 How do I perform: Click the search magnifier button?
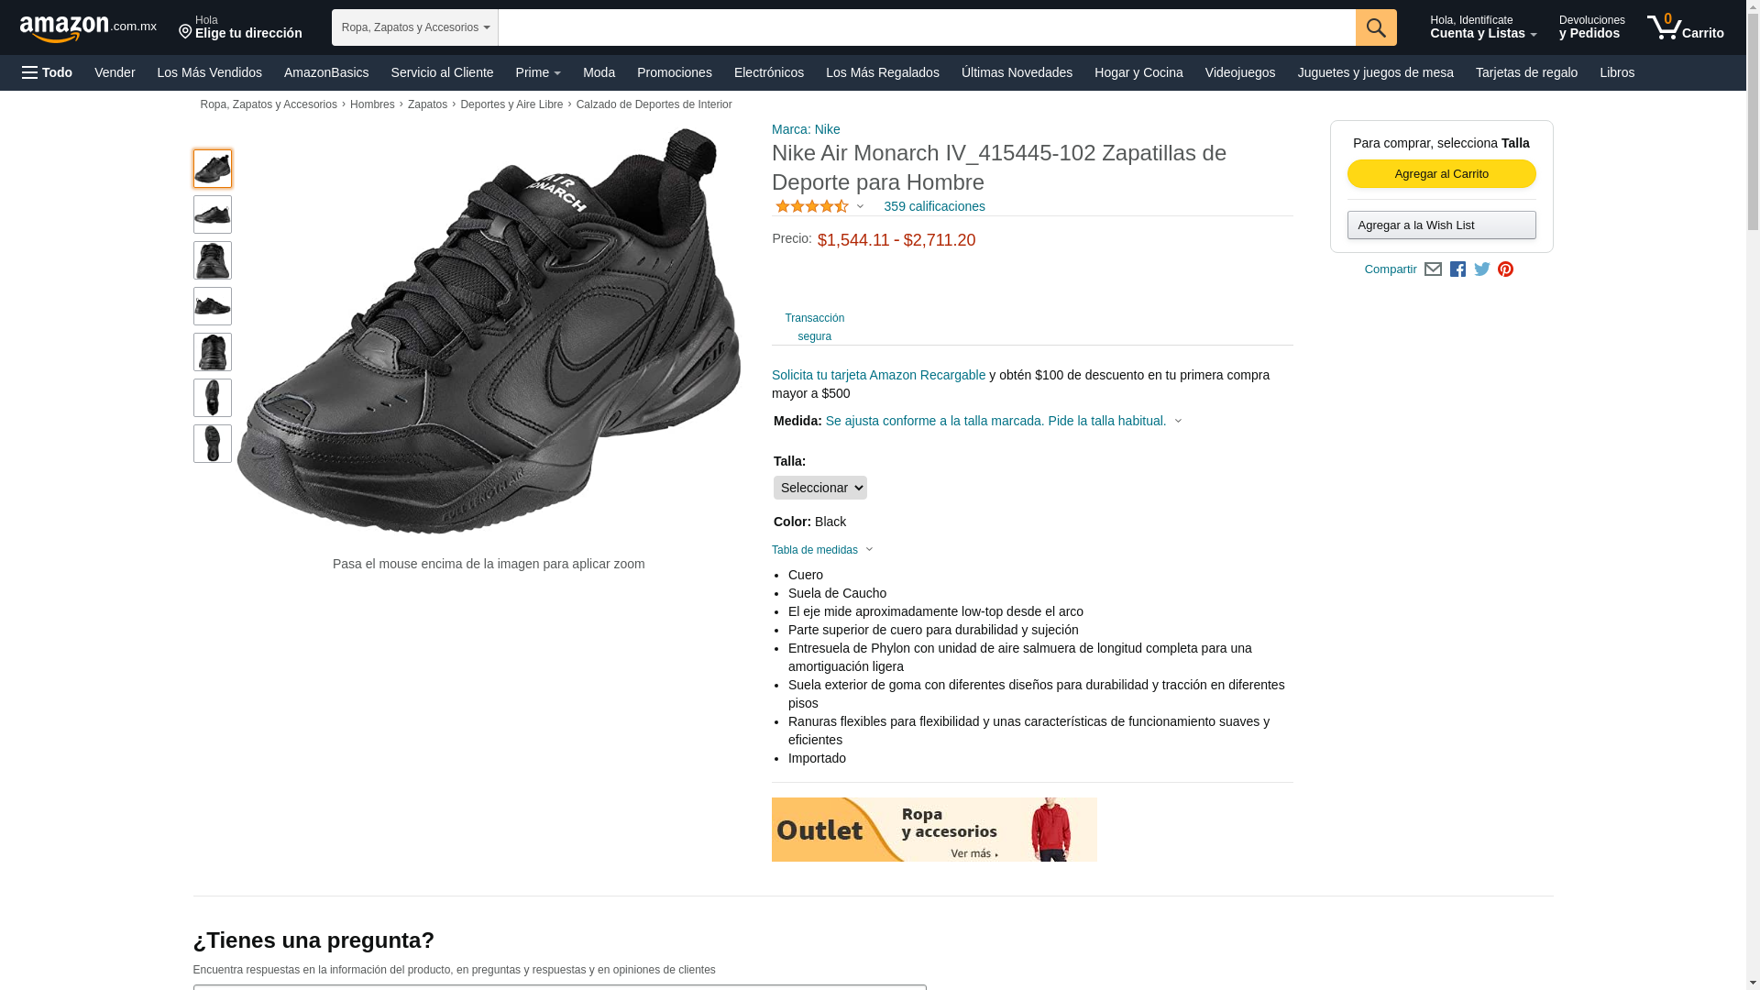click(x=1376, y=27)
